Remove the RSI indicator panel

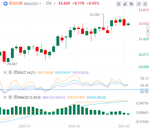click(x=5, y=72)
